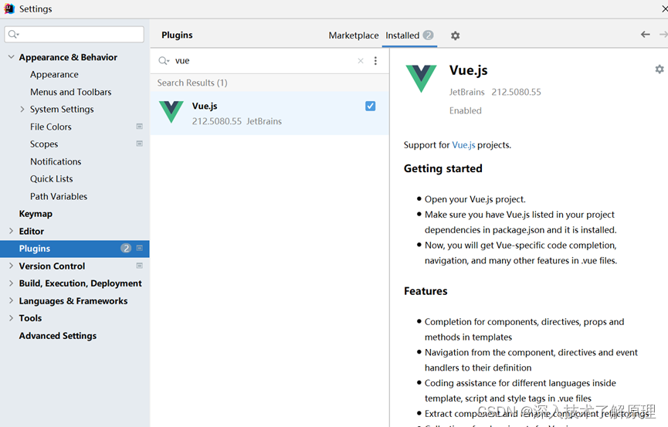Navigate back with the left arrow

pos(646,35)
